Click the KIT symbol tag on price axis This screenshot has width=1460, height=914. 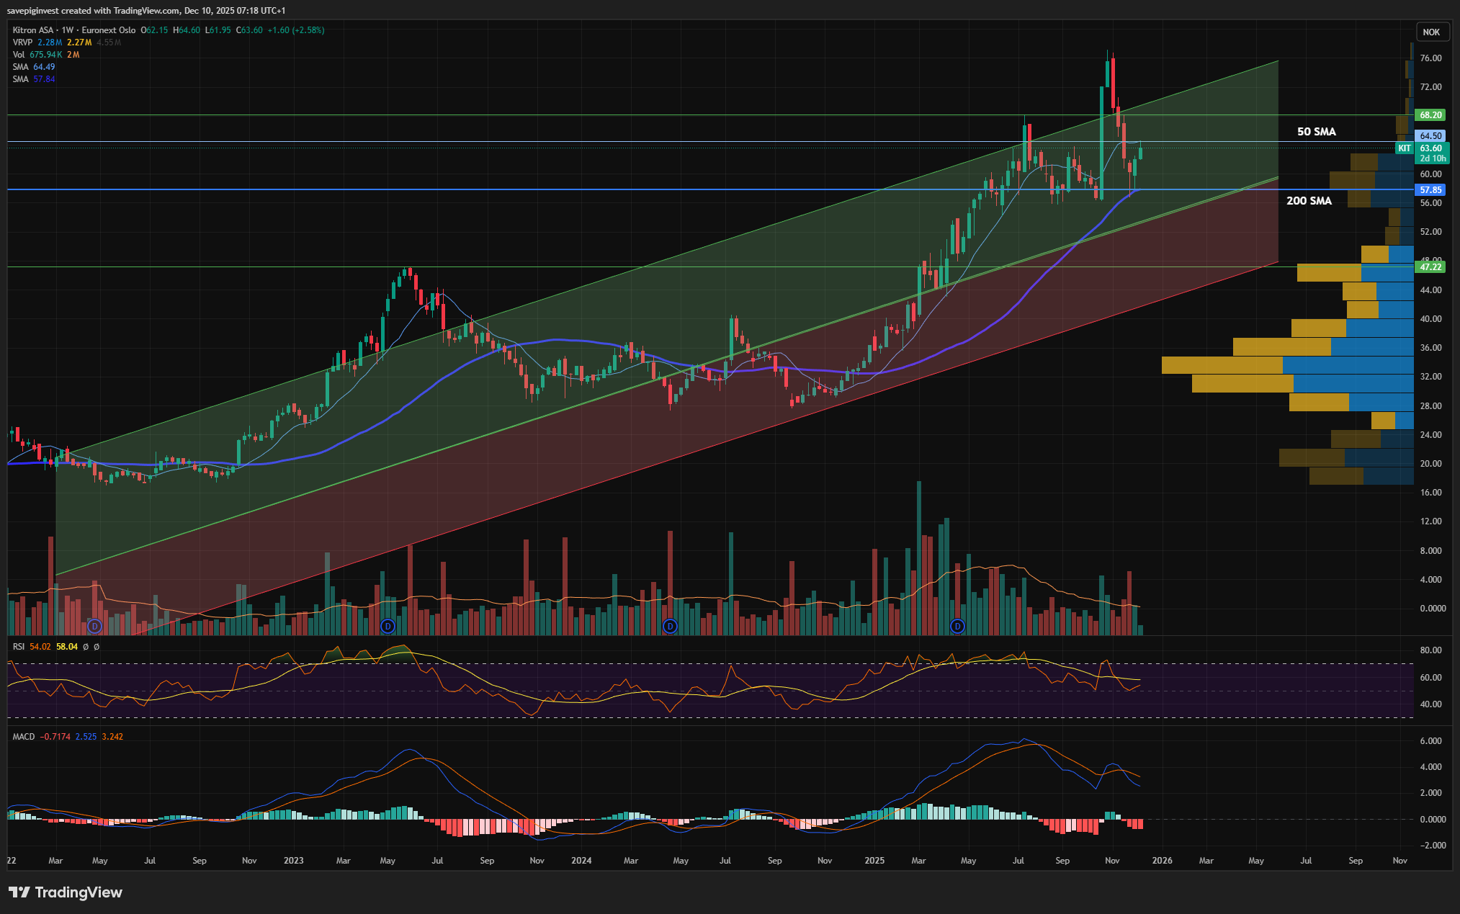[1405, 148]
